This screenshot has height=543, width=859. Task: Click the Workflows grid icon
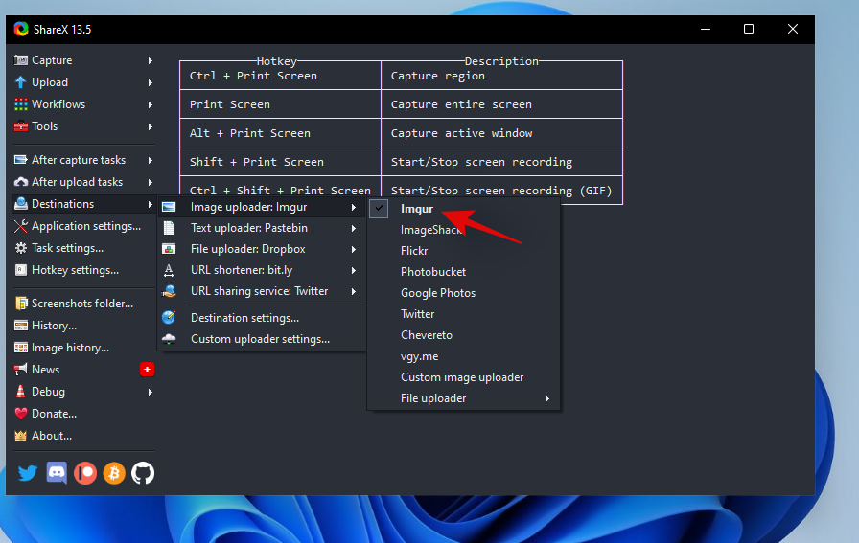click(21, 104)
